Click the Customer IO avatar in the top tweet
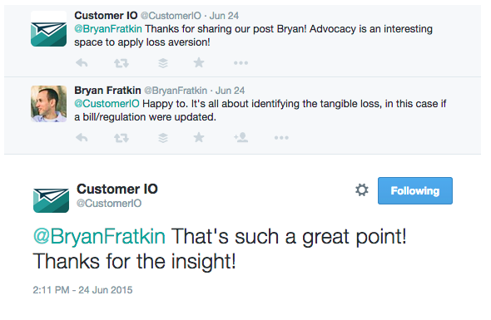 click(48, 29)
